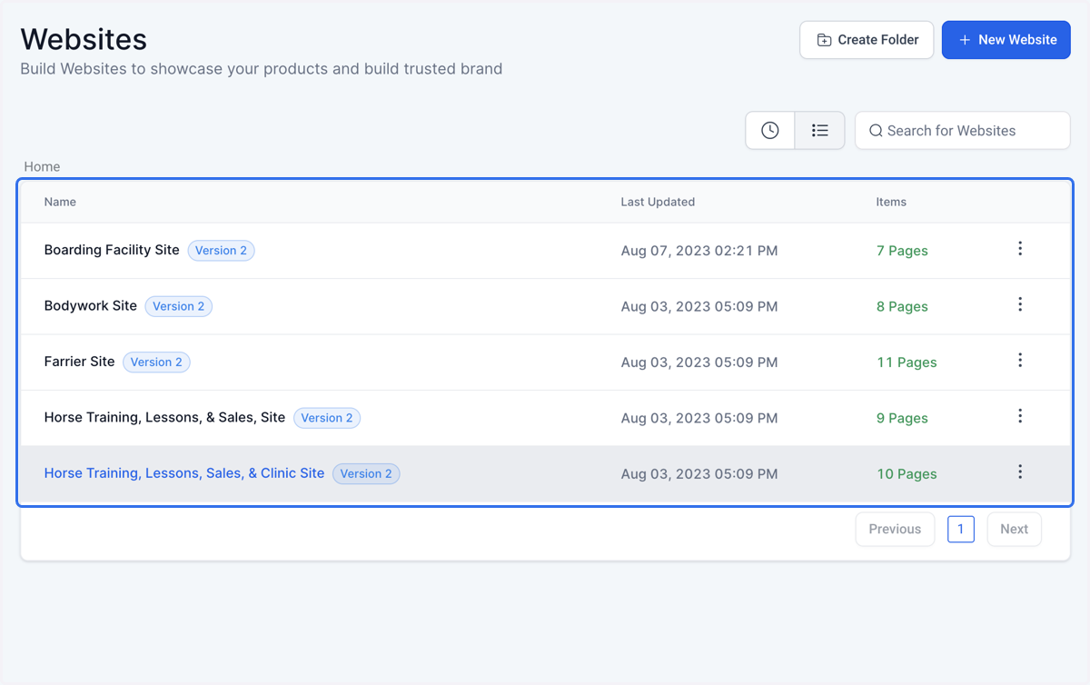Switch to list view icon
The image size is (1090, 685).
(820, 131)
